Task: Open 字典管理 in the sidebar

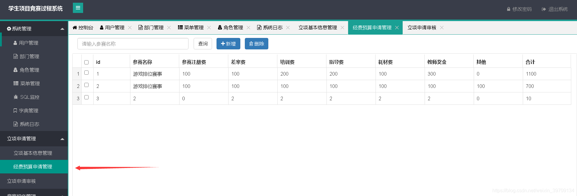Action: coord(34,110)
